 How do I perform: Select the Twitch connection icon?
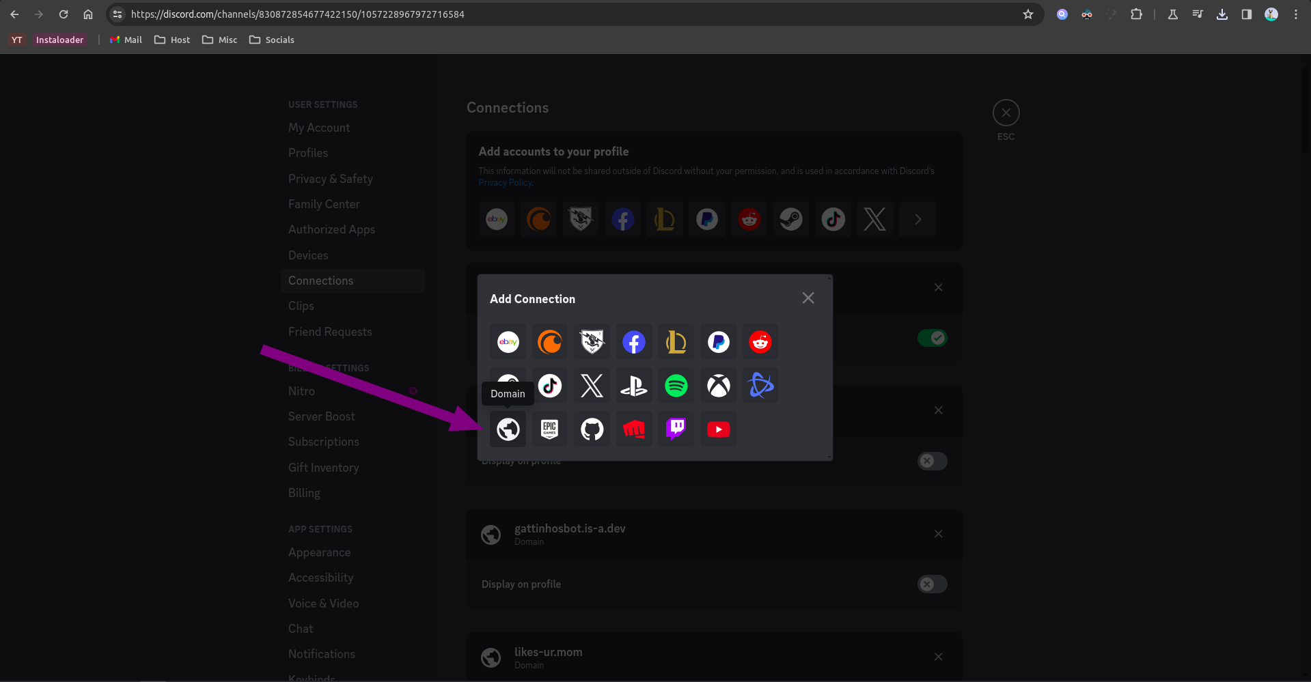point(676,429)
